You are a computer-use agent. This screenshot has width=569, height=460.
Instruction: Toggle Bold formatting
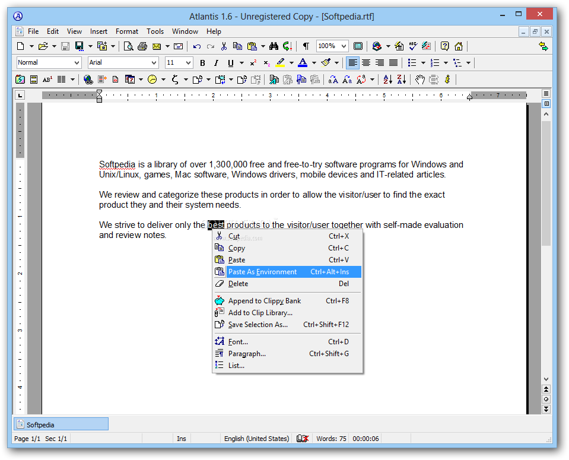click(202, 63)
